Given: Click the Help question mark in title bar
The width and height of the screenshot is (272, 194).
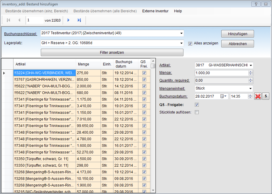Looking at the screenshot, I should [x=256, y=4].
